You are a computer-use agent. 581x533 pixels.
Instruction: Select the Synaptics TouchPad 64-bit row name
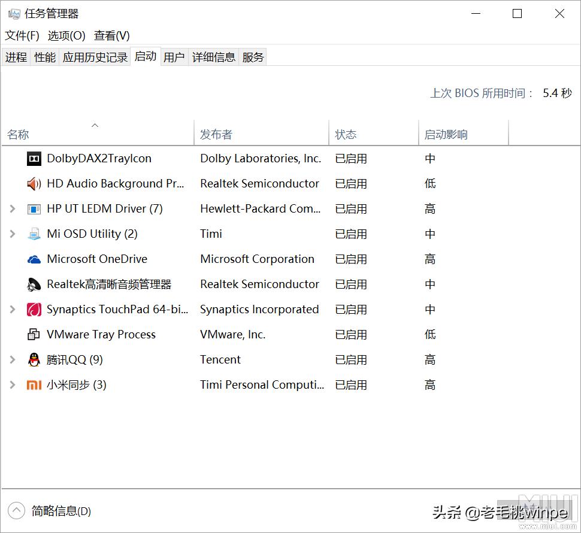pyautogui.click(x=117, y=310)
